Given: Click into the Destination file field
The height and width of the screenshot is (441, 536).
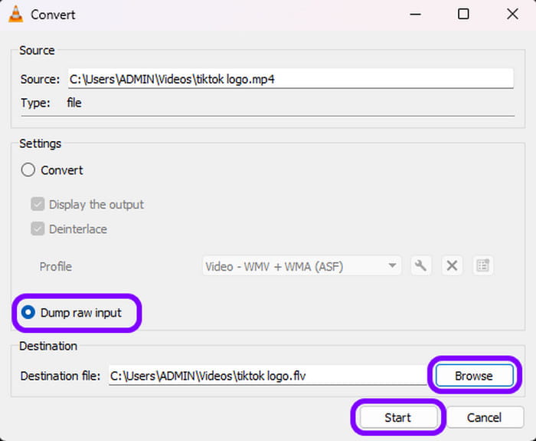Looking at the screenshot, I should coord(268,376).
